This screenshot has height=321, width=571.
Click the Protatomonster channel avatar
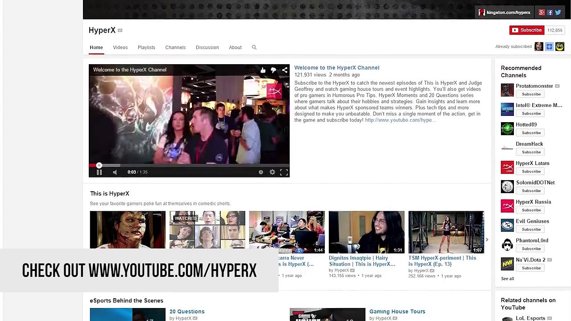(507, 90)
